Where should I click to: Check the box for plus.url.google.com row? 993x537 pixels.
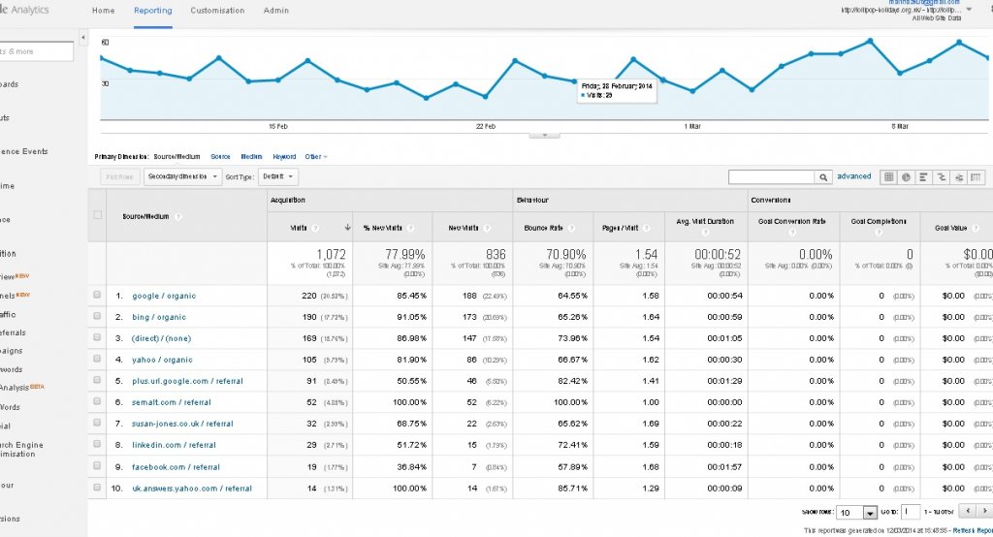click(x=97, y=380)
